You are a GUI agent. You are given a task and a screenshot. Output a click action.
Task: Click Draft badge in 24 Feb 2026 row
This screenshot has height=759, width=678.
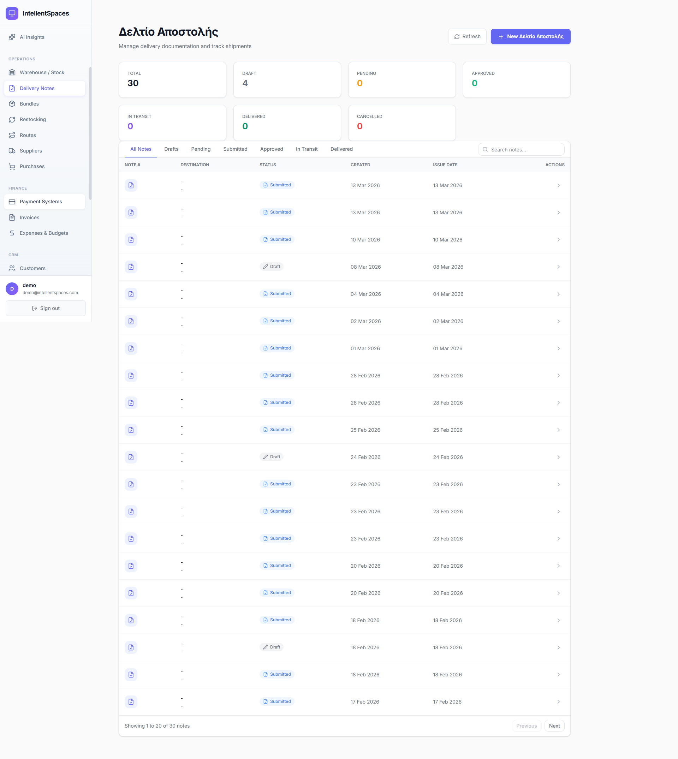coord(272,457)
